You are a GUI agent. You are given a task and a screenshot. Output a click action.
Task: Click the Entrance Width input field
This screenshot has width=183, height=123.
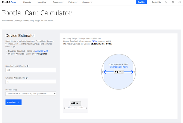[31, 82]
